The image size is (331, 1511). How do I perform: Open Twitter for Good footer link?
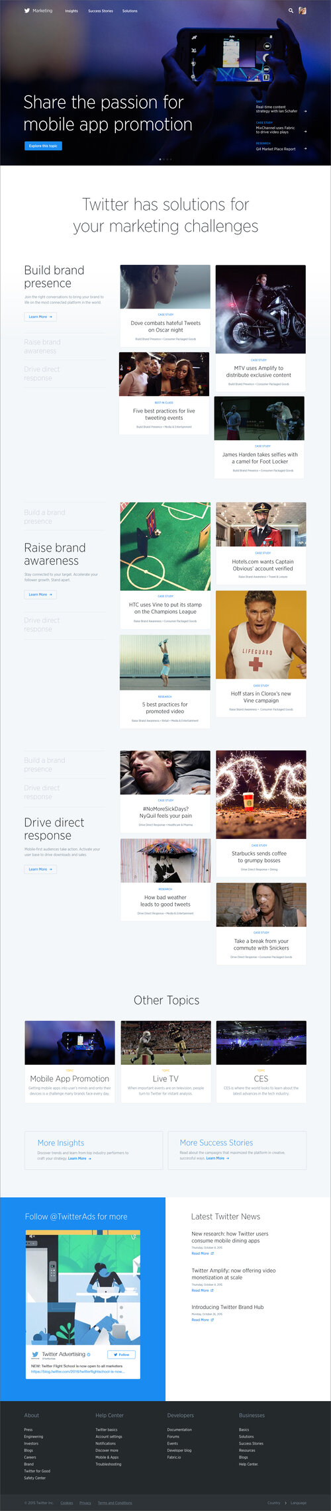pyautogui.click(x=37, y=1471)
